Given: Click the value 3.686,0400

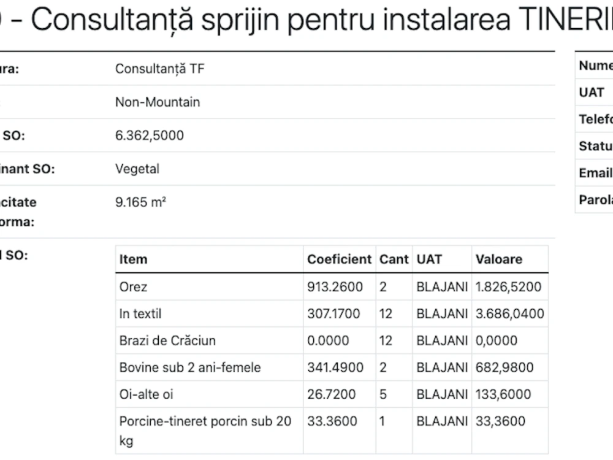Looking at the screenshot, I should (x=510, y=313).
